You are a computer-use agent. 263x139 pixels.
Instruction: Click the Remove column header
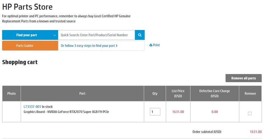point(250,93)
